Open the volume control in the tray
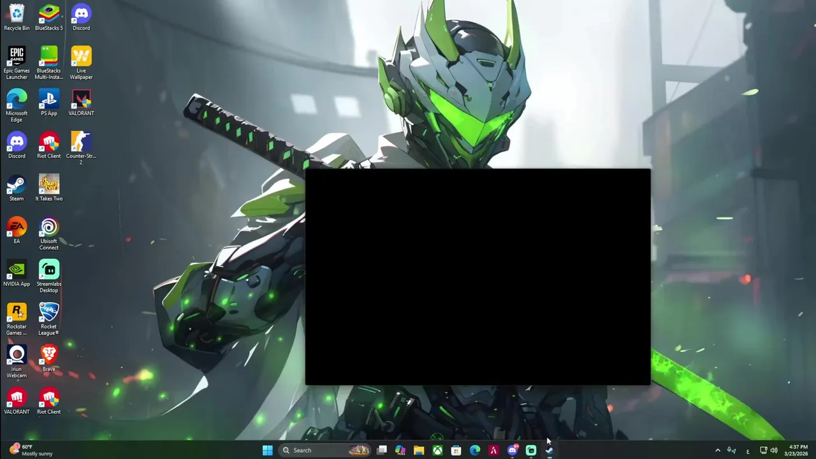Image resolution: width=816 pixels, height=459 pixels. click(774, 451)
